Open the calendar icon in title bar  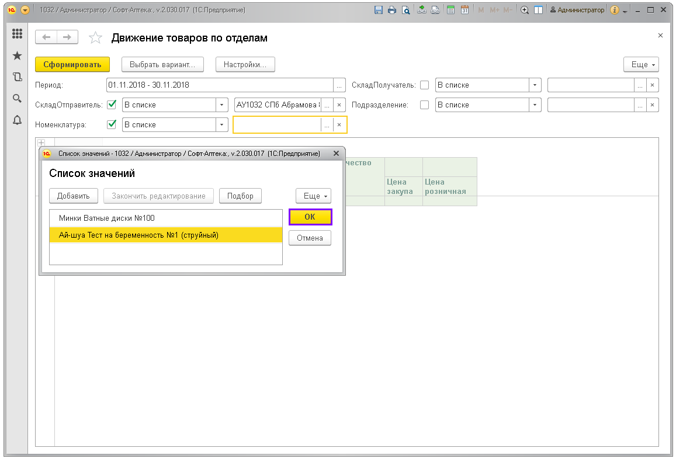click(465, 10)
